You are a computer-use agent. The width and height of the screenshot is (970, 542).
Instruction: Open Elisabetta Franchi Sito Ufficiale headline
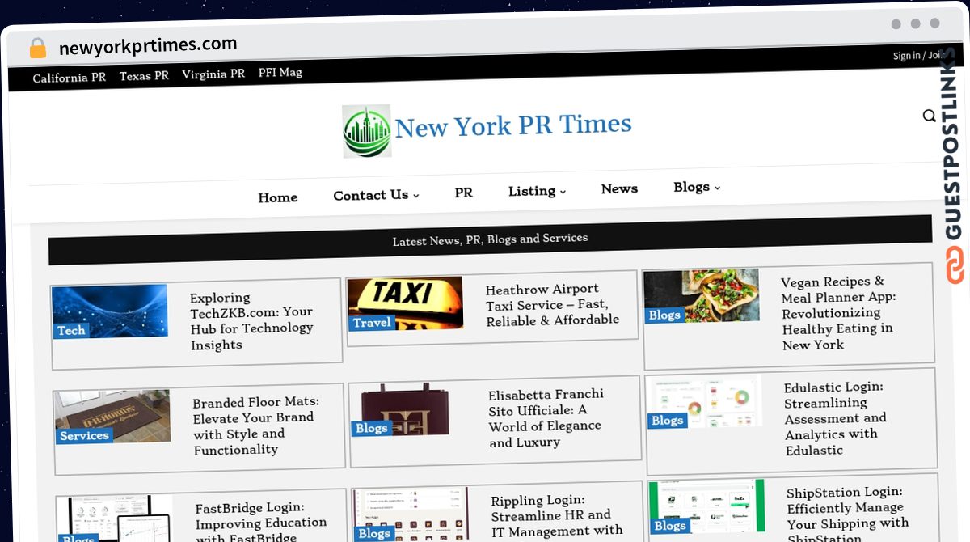(x=546, y=417)
